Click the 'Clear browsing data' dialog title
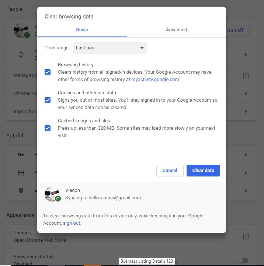The width and height of the screenshot is (264, 266). 69,17
